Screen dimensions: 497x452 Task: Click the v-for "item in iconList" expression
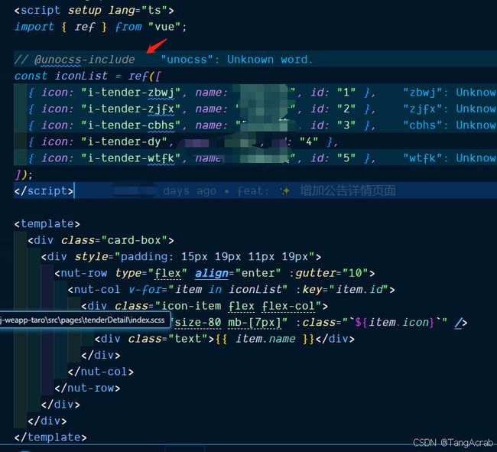(228, 289)
